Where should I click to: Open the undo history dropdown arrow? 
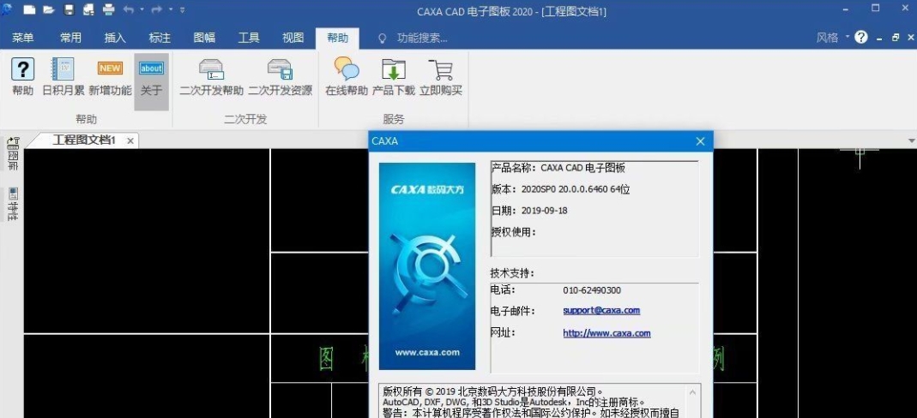point(142,10)
